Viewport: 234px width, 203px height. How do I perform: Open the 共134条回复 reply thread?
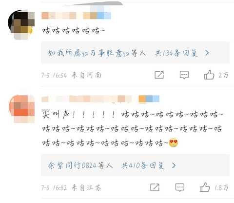pos(176,53)
